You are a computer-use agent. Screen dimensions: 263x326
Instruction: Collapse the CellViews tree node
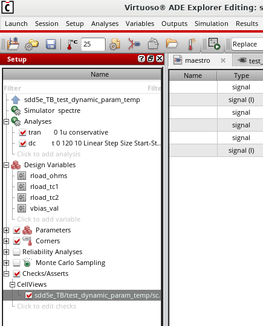pyautogui.click(x=13, y=284)
